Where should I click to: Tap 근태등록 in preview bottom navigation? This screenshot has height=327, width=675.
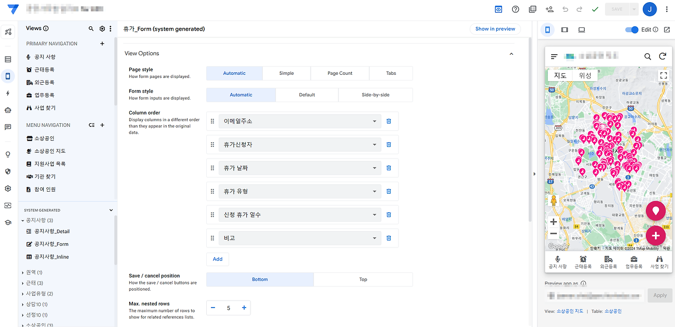pos(583,262)
